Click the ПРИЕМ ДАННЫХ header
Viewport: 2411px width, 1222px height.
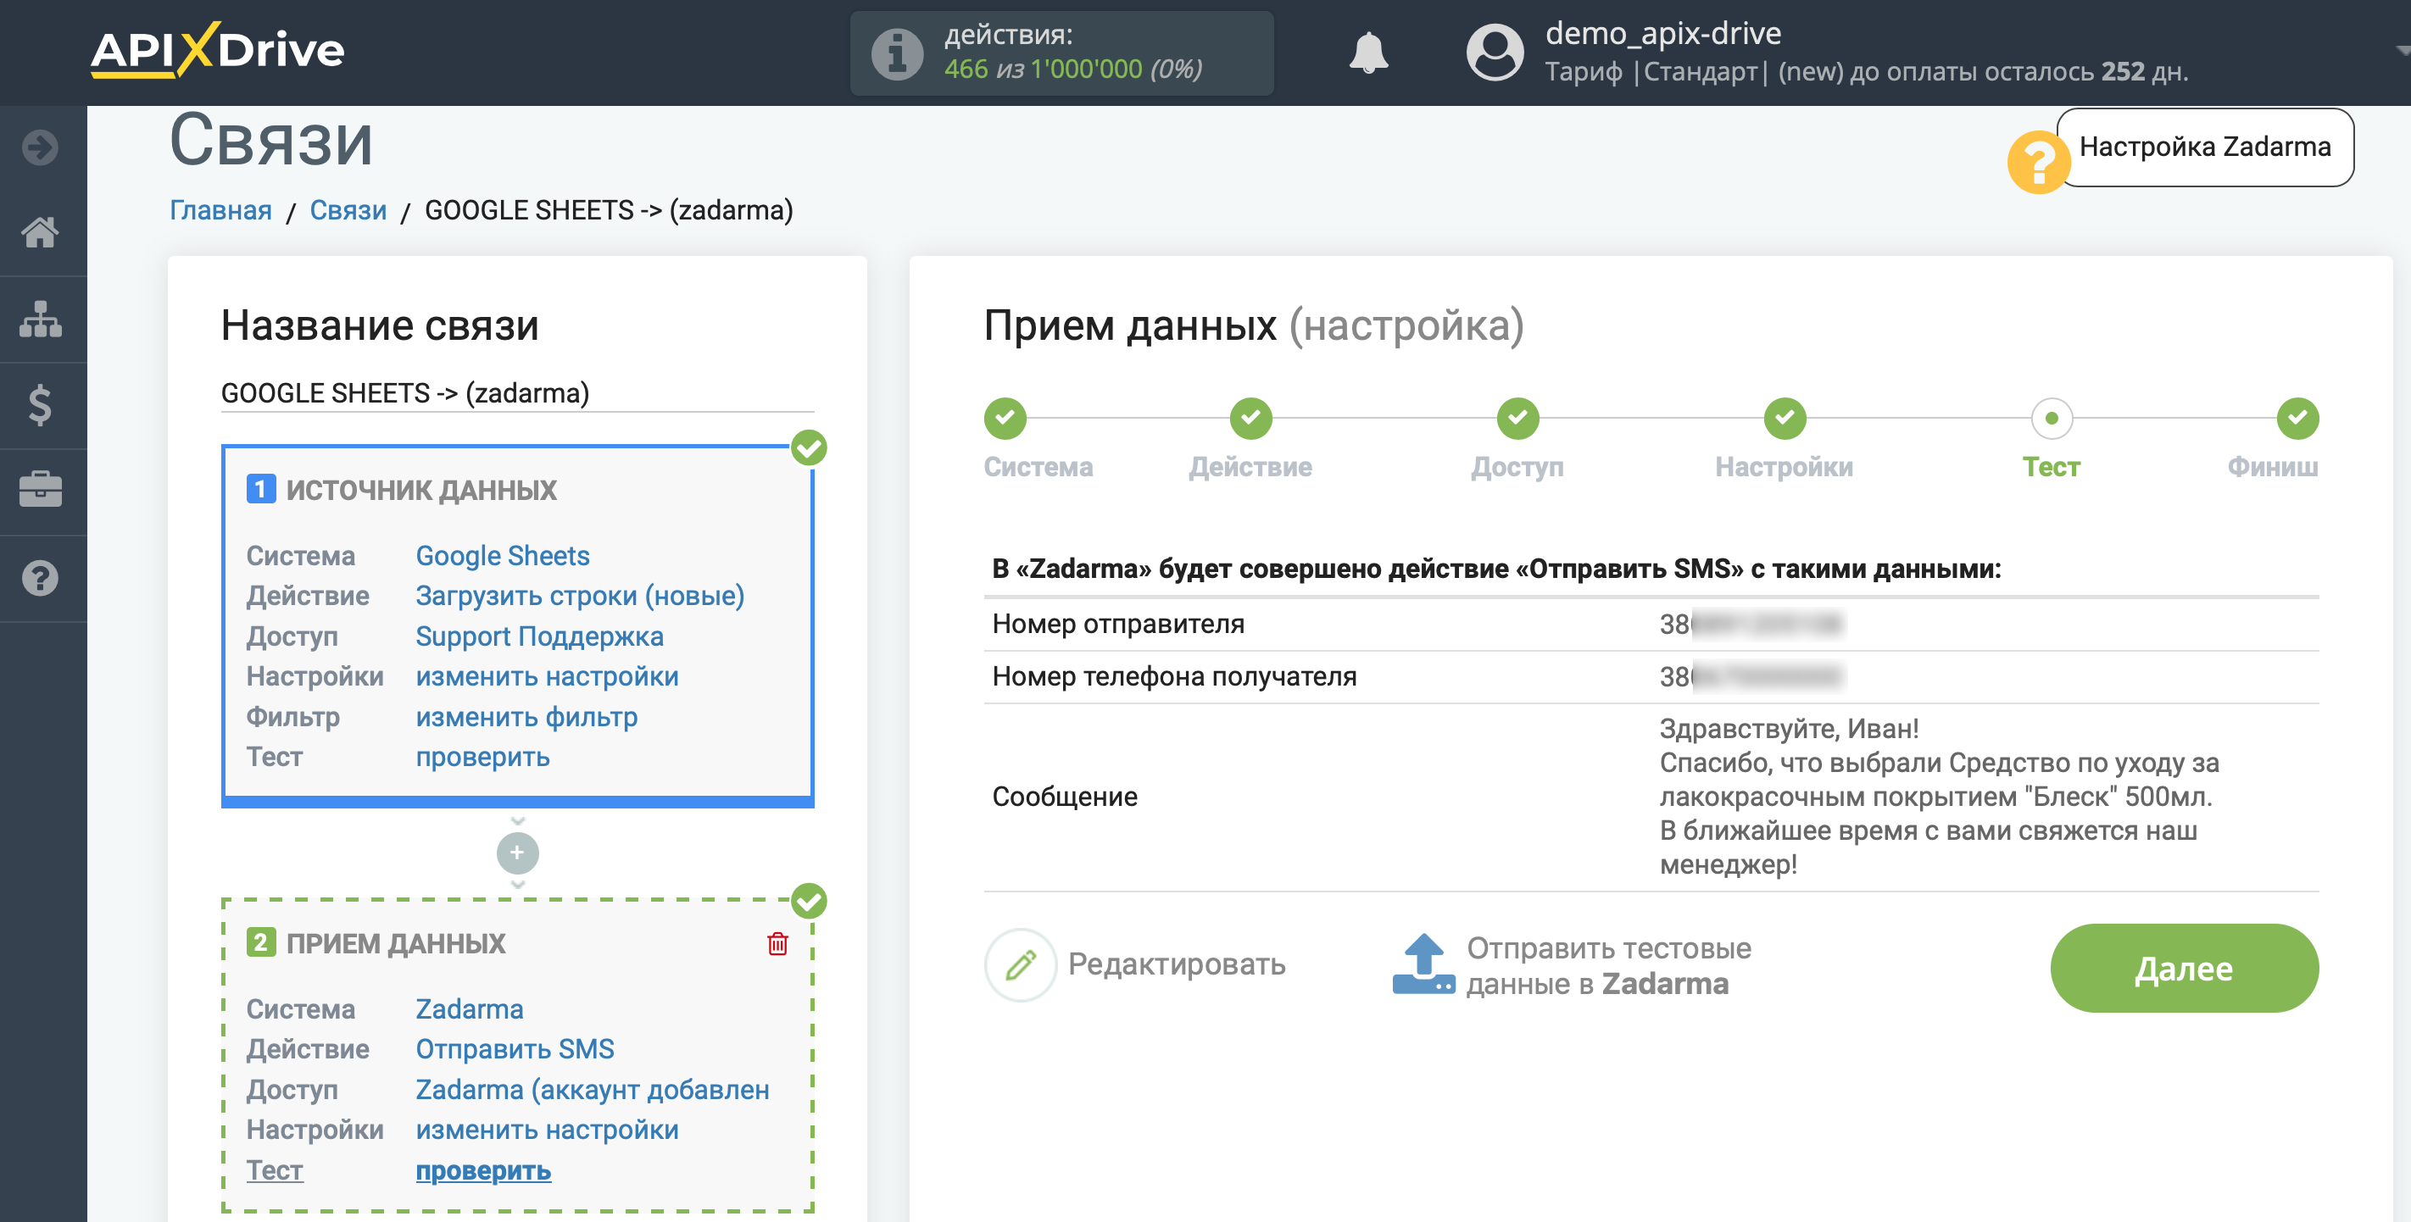tap(396, 943)
